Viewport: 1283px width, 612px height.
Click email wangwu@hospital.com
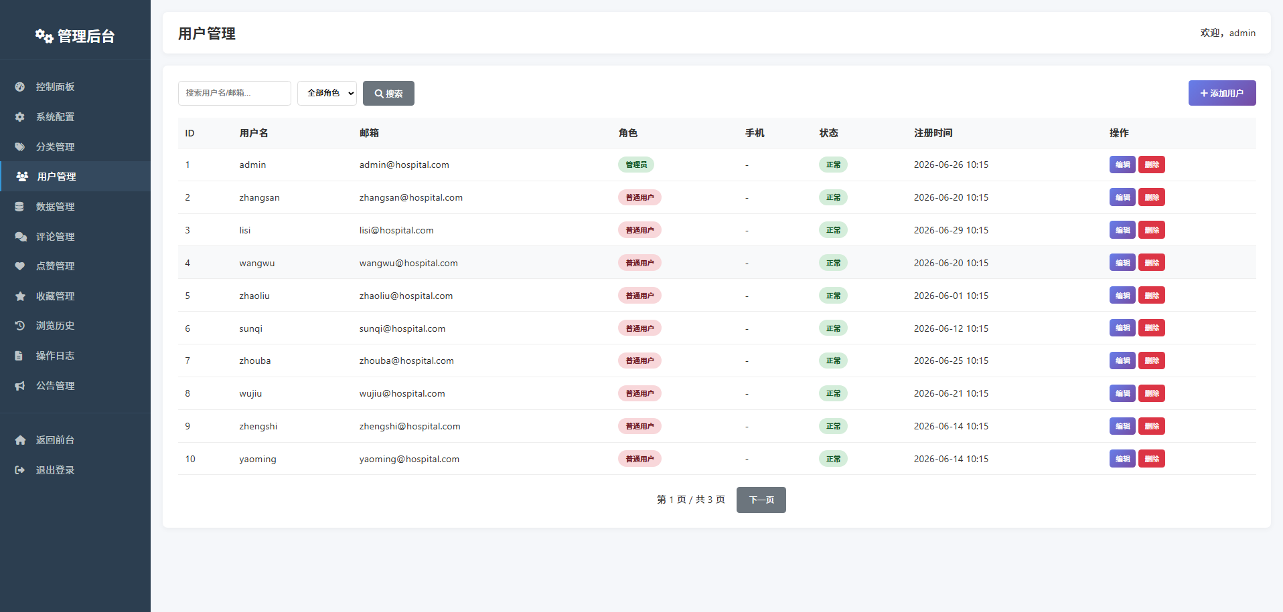[x=408, y=263]
